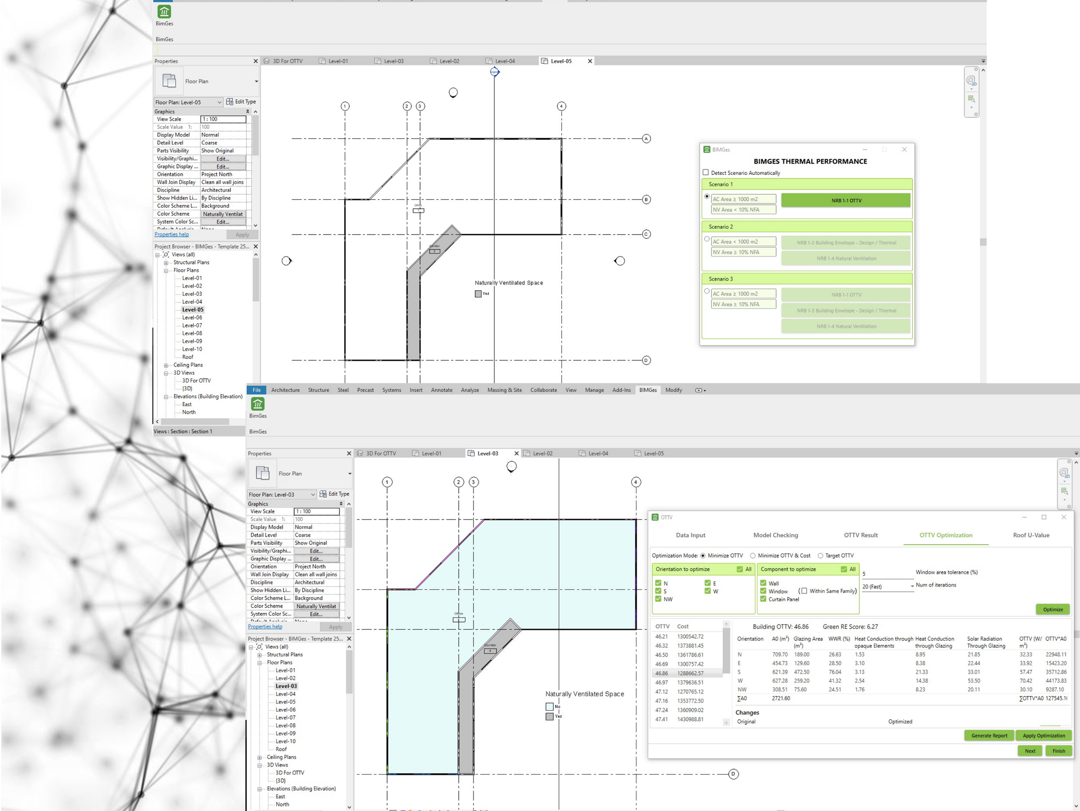Screen dimensions: 1080x811
Task: Open the Massing & Site ribbon tab
Action: [504, 390]
